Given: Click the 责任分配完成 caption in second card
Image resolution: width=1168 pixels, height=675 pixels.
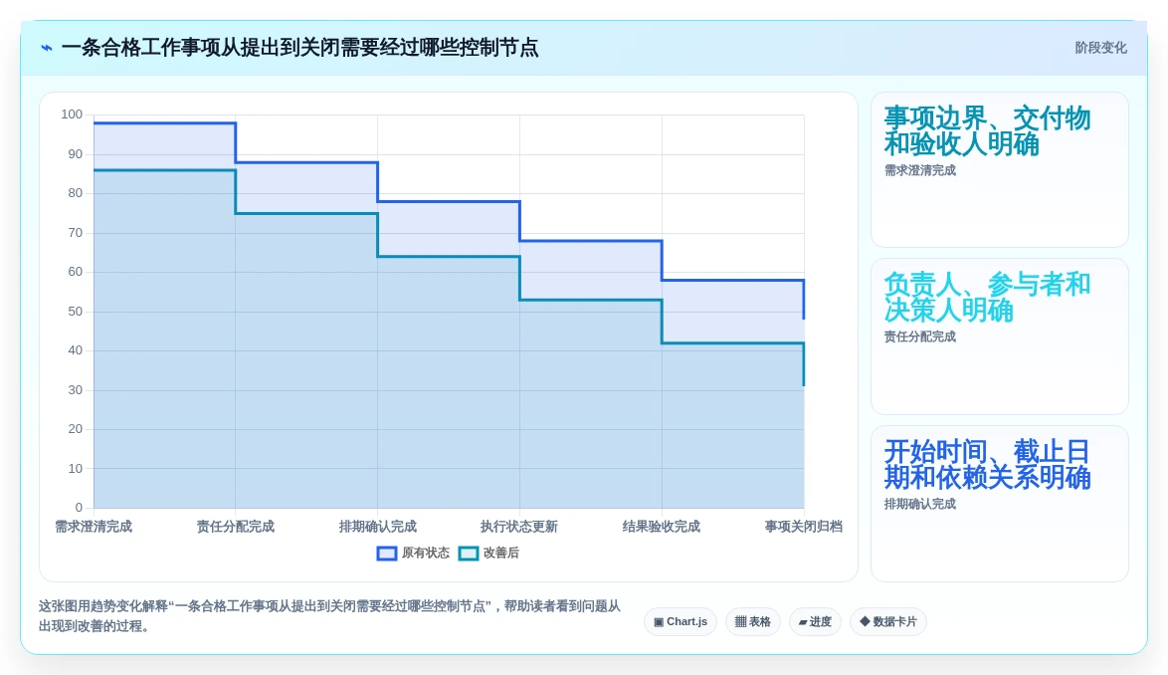Looking at the screenshot, I should pyautogui.click(x=920, y=337).
